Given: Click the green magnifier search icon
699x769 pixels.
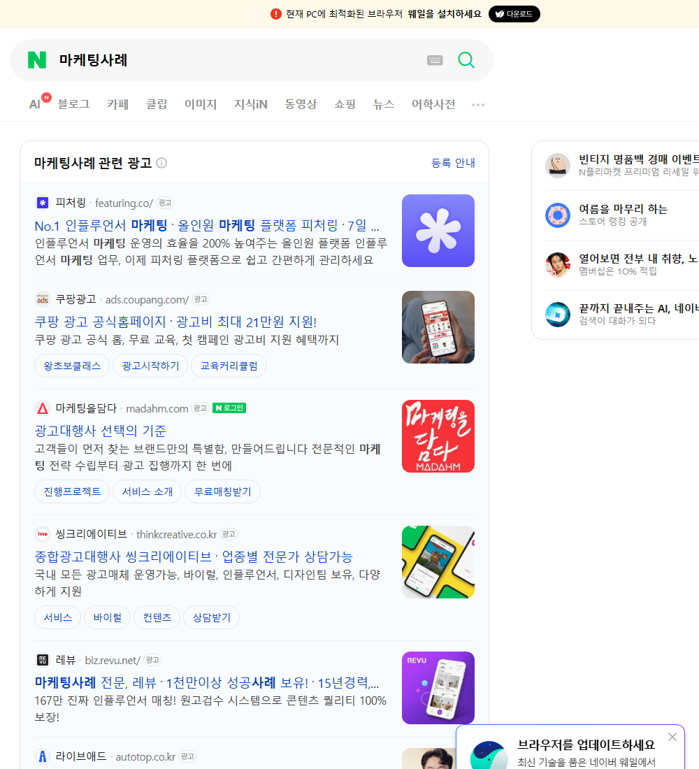Looking at the screenshot, I should [466, 60].
